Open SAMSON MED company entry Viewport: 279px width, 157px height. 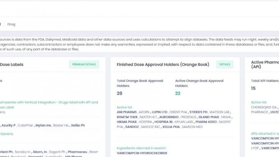click(192, 127)
